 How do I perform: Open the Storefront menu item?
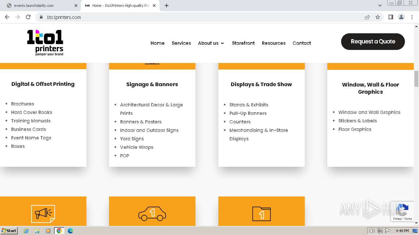(x=243, y=43)
